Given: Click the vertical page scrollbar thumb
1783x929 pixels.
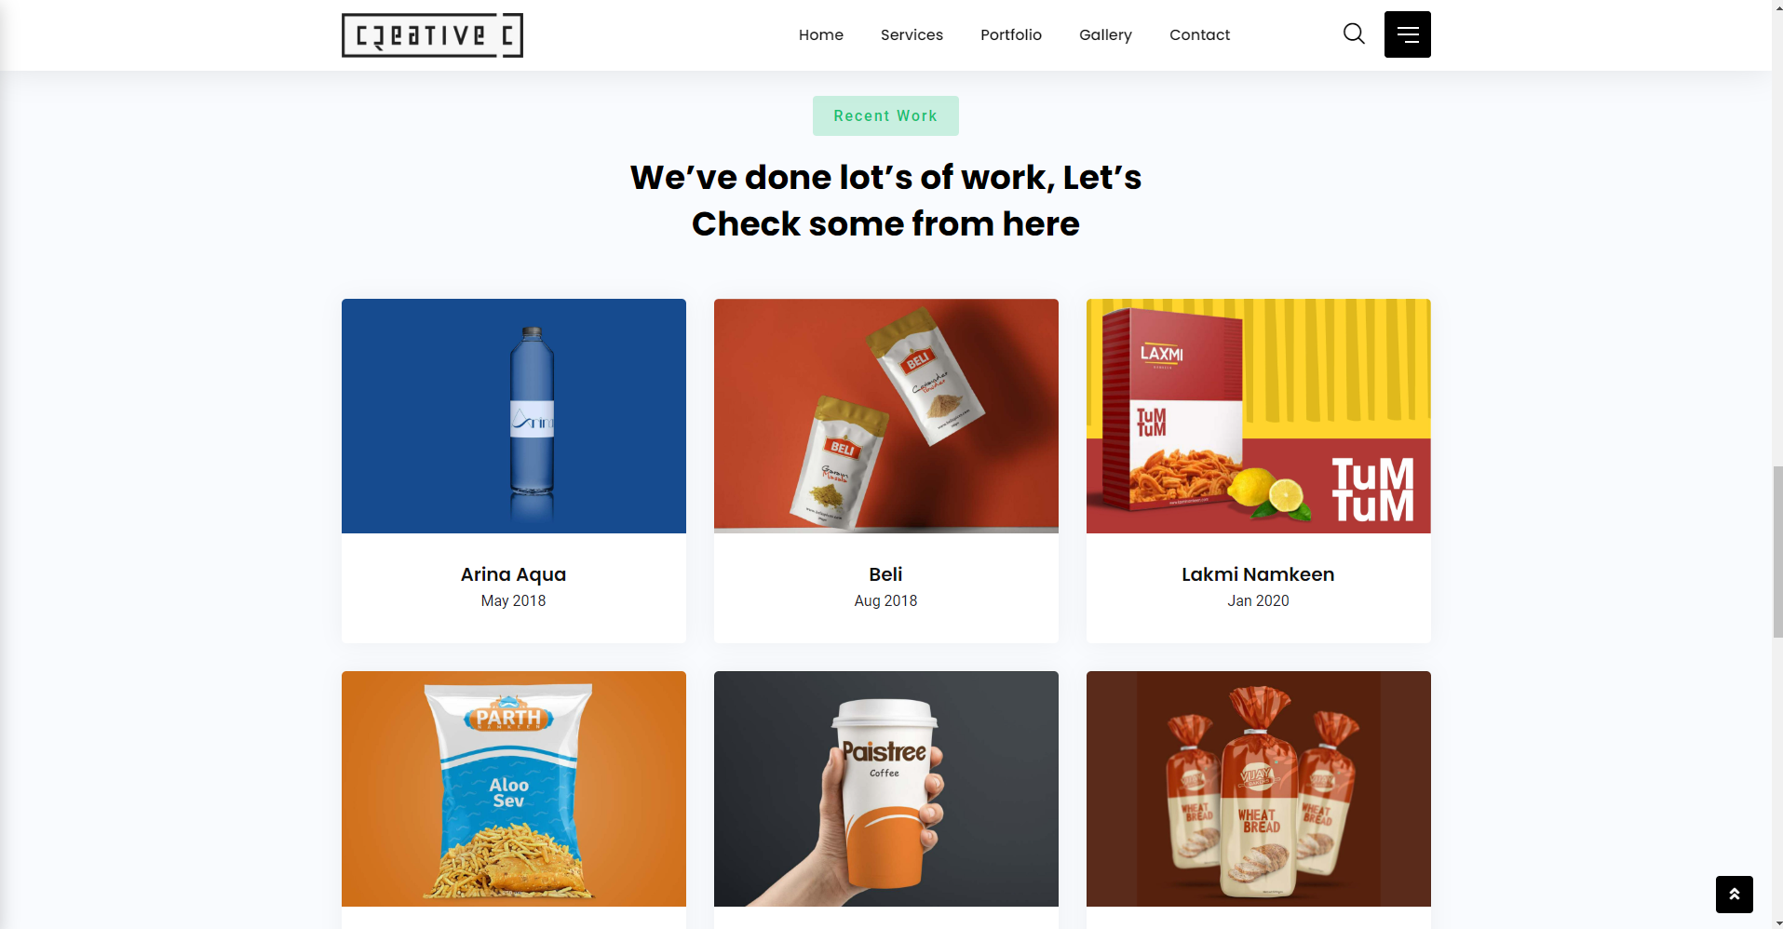Looking at the screenshot, I should (1776, 552).
